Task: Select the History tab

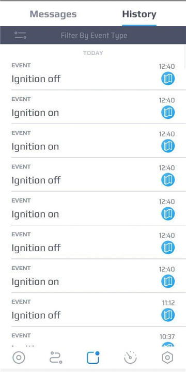Action: pyautogui.click(x=139, y=14)
